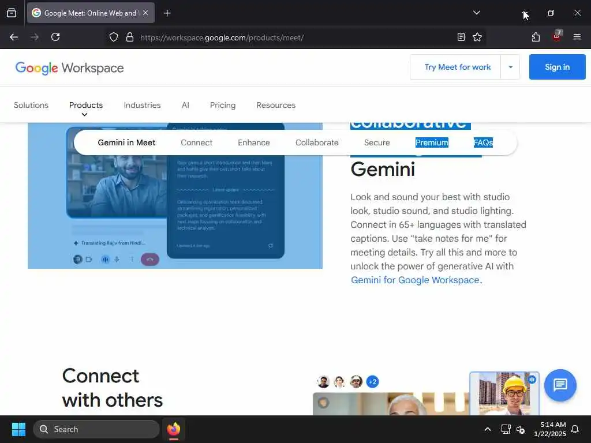
Task: Click the blue Sign in button
Action: pos(557,67)
